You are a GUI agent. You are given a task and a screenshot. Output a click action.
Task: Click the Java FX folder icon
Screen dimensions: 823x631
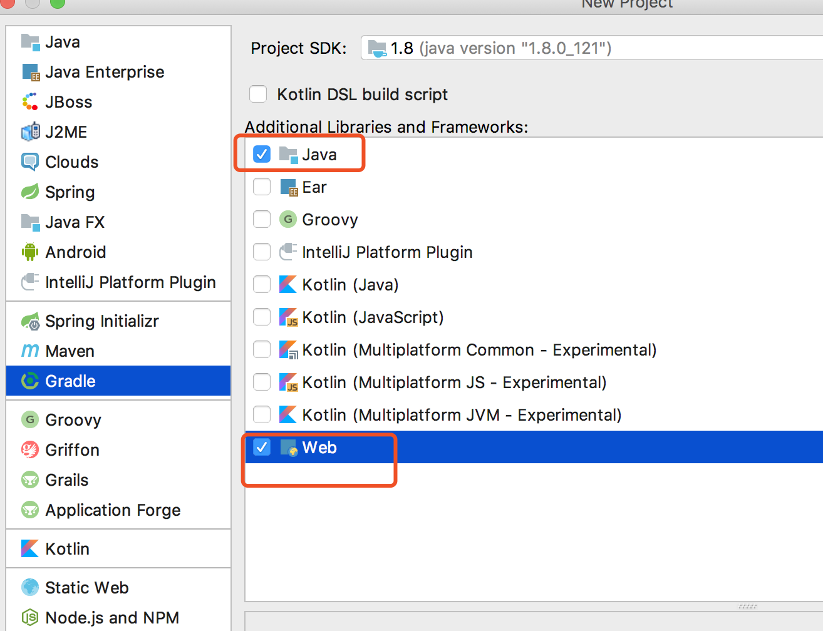(30, 222)
